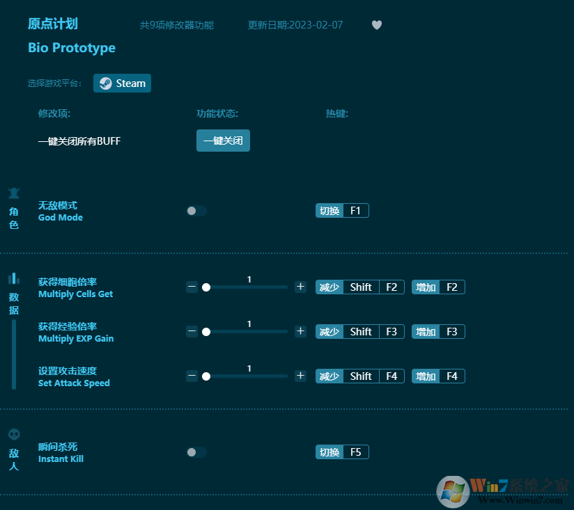Decrease Multiply EXP Gain with minus icon

[x=192, y=331]
